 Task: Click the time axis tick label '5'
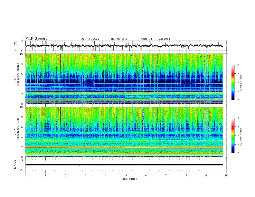point(126,175)
